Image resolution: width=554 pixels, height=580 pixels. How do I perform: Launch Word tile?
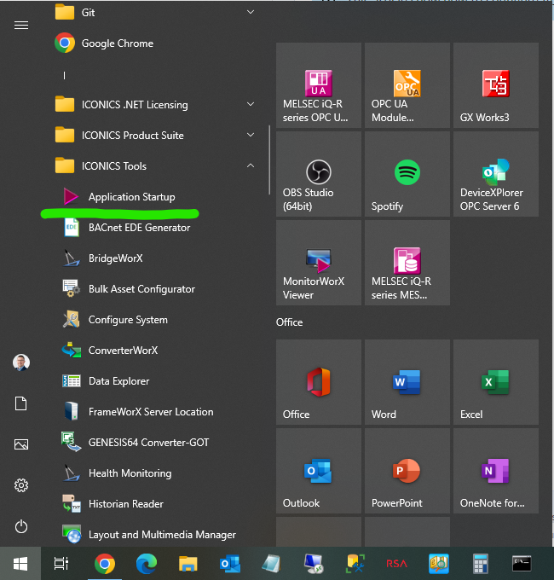[407, 382]
